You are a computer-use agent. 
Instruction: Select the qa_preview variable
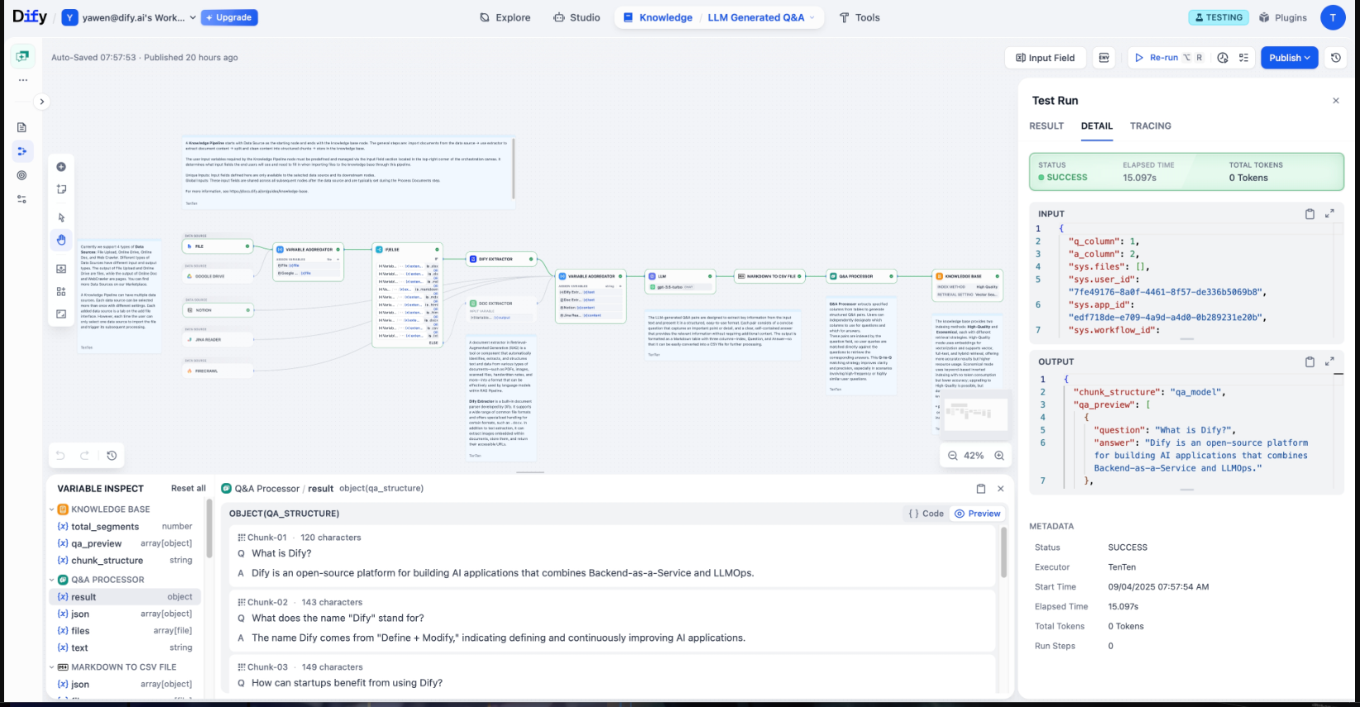124,543
